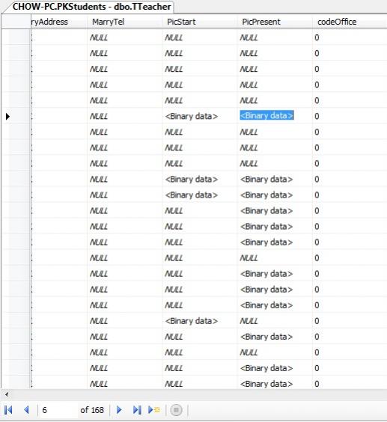This screenshot has width=387, height=422.
Task: Jump to the last record
Action: [x=137, y=410]
